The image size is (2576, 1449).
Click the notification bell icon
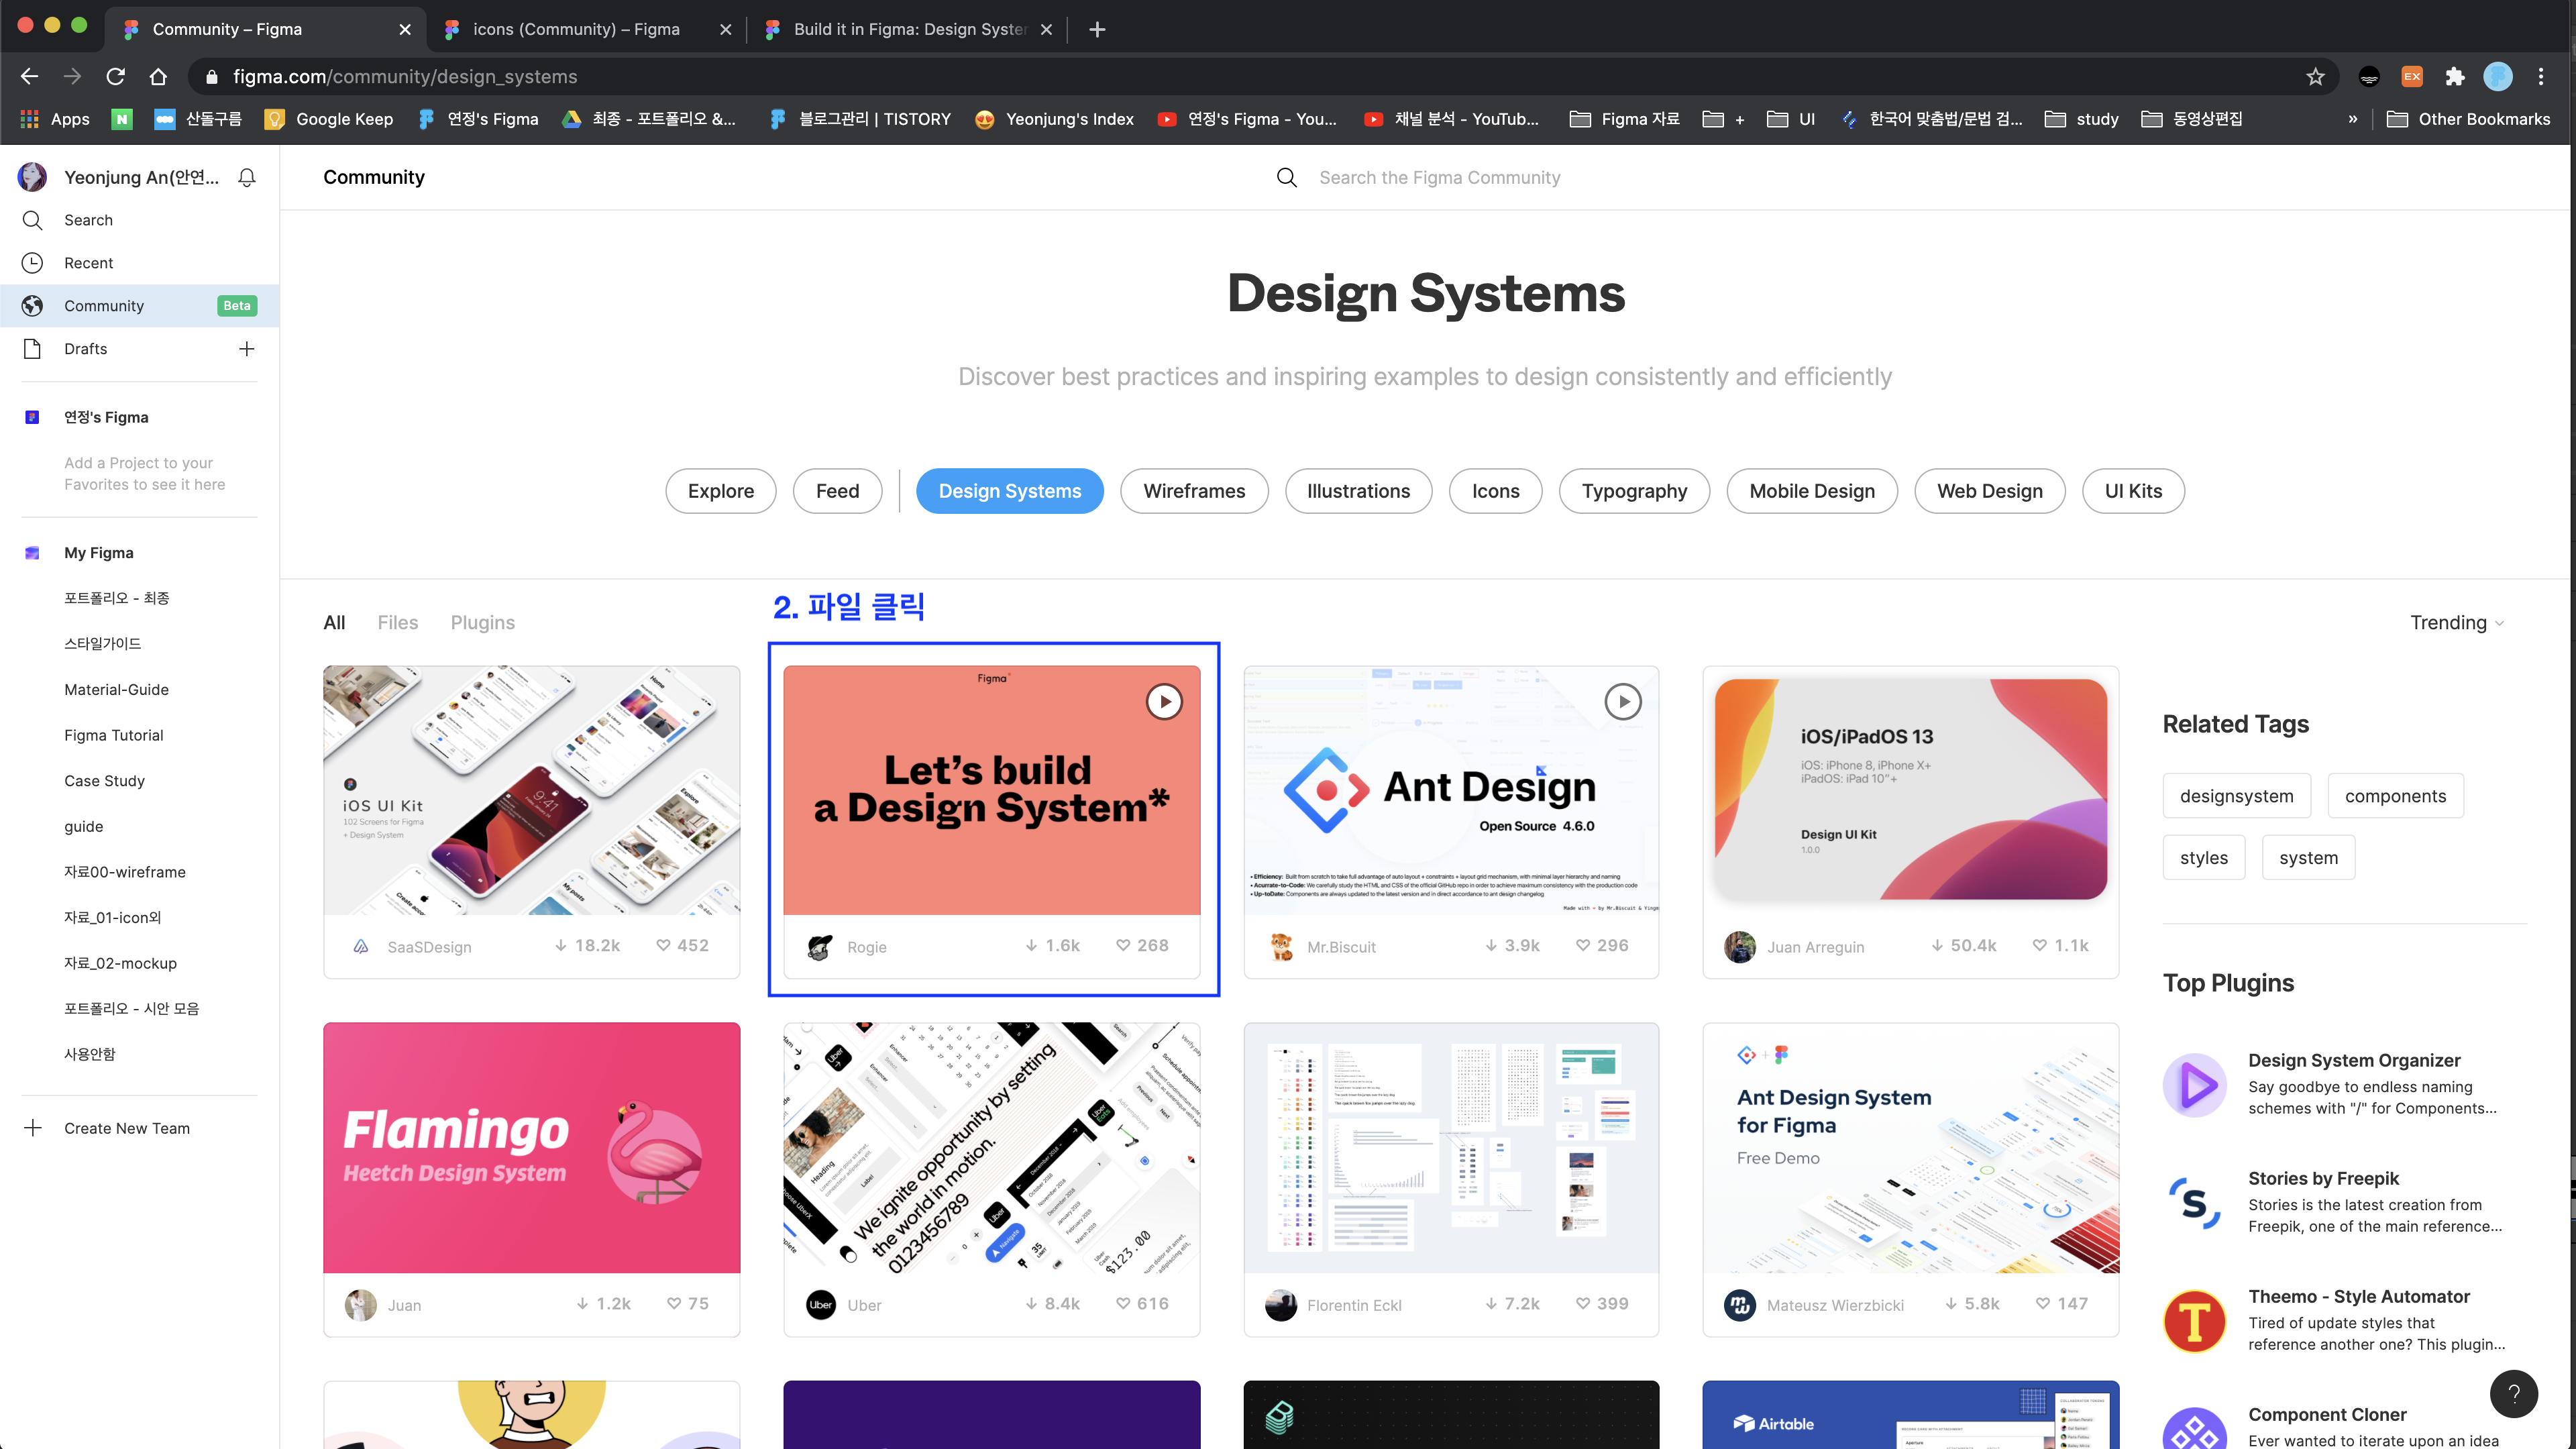tap(247, 177)
